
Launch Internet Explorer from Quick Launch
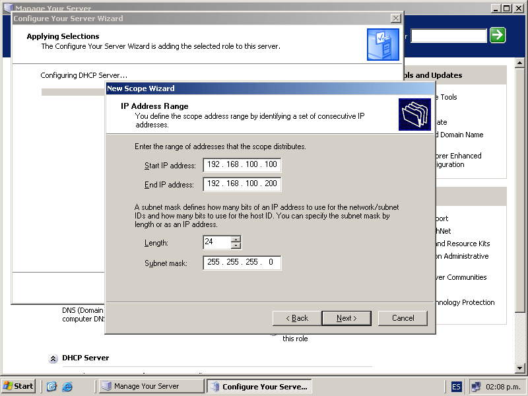point(67,386)
